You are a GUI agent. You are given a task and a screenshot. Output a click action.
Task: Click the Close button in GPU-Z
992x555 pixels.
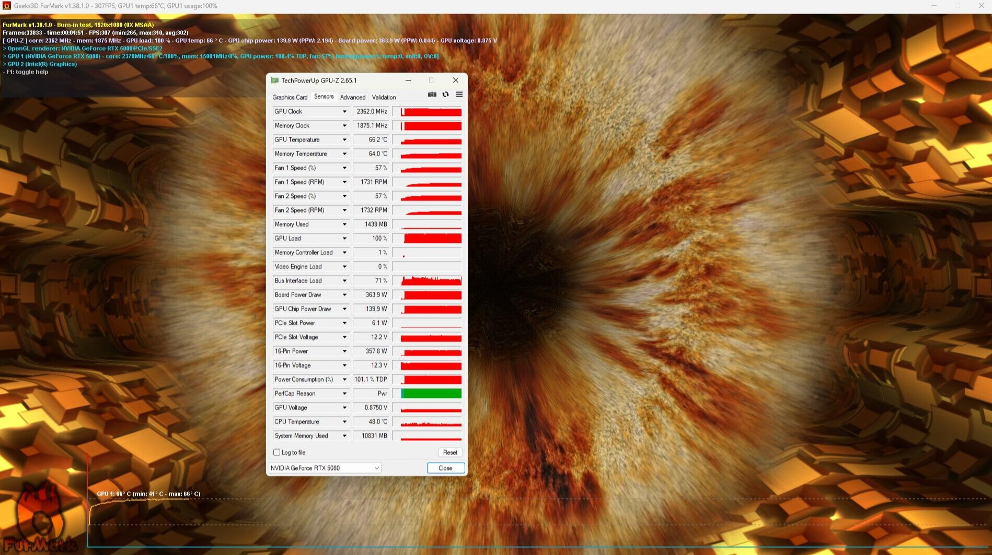pyautogui.click(x=445, y=468)
